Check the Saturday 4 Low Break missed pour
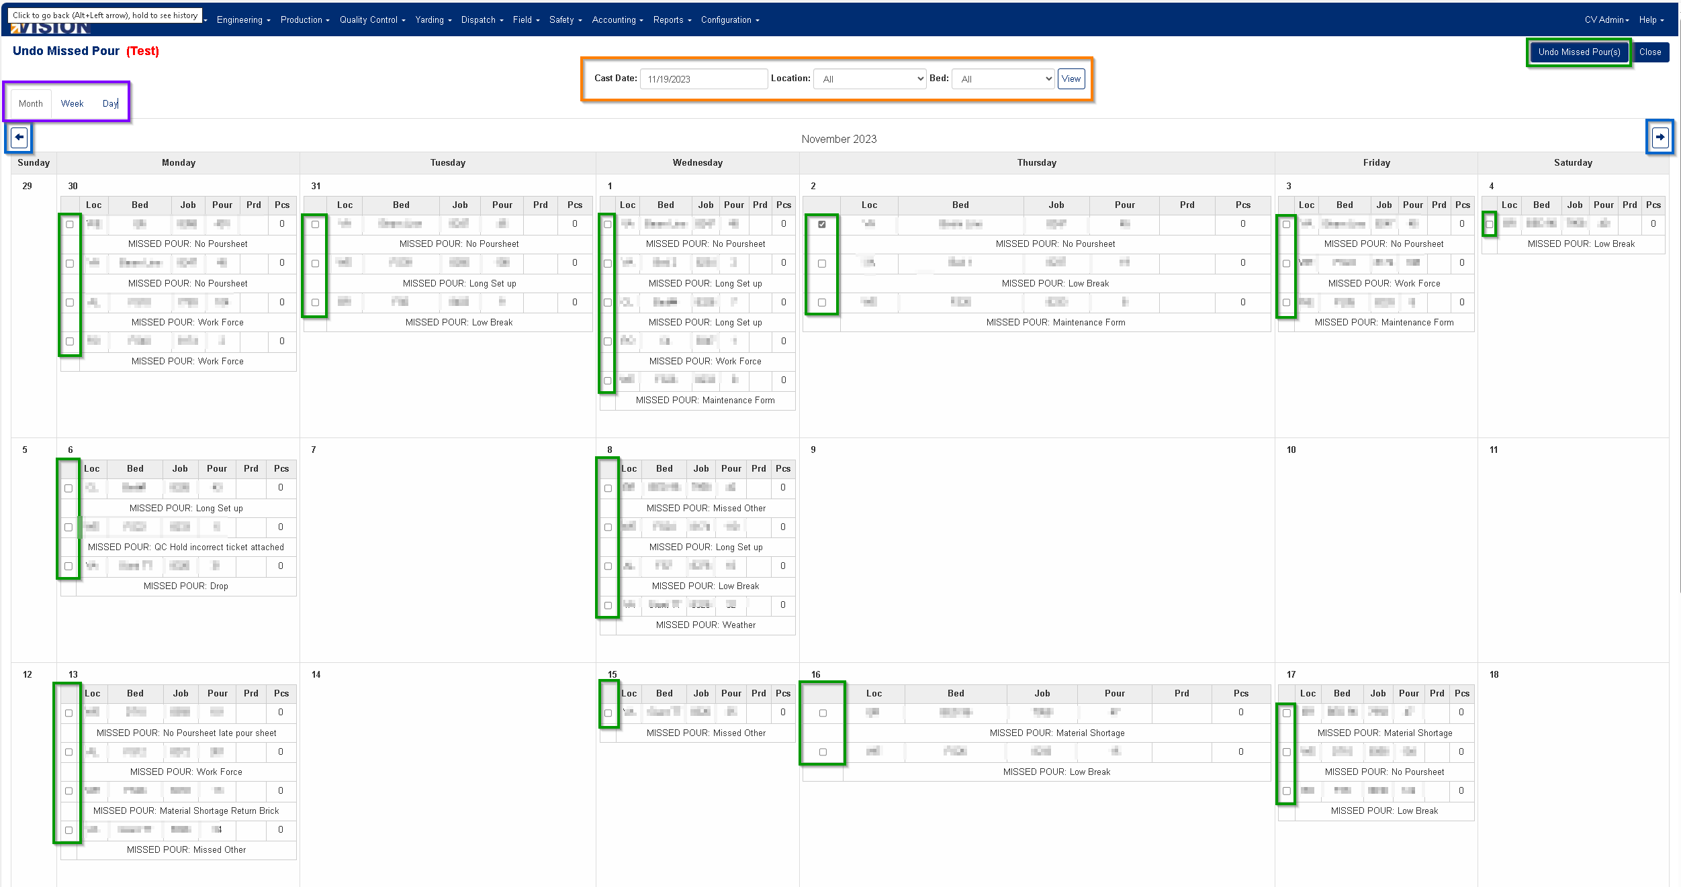Viewport: 1681px width, 887px height. [1489, 224]
